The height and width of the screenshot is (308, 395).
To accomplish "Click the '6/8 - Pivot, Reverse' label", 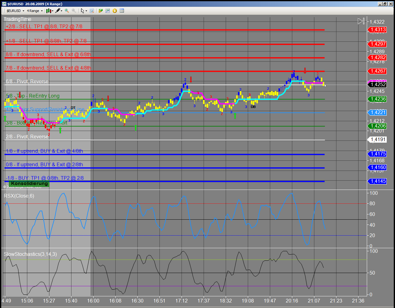I will pos(27,81).
